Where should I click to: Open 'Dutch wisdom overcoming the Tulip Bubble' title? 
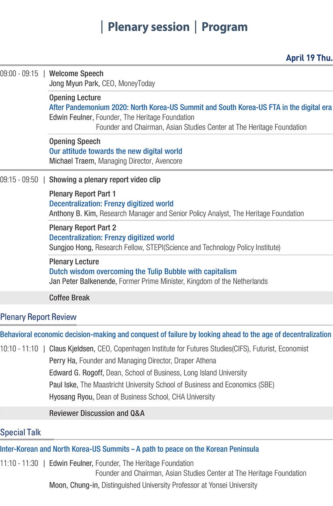pyautogui.click(x=143, y=272)
